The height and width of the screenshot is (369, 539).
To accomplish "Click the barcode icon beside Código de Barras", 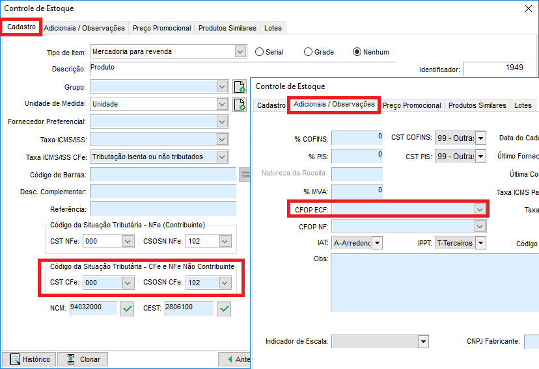I will pyautogui.click(x=245, y=174).
